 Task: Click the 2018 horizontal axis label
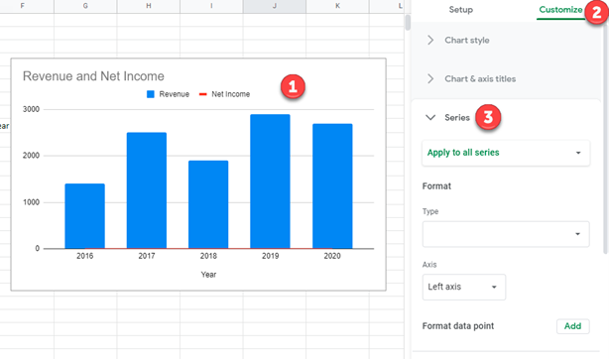pyautogui.click(x=208, y=256)
